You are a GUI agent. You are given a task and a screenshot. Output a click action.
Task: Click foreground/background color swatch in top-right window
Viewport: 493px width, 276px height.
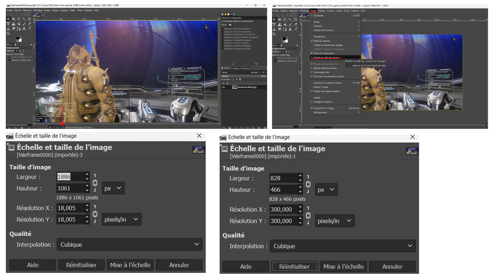pyautogui.click(x=285, y=40)
